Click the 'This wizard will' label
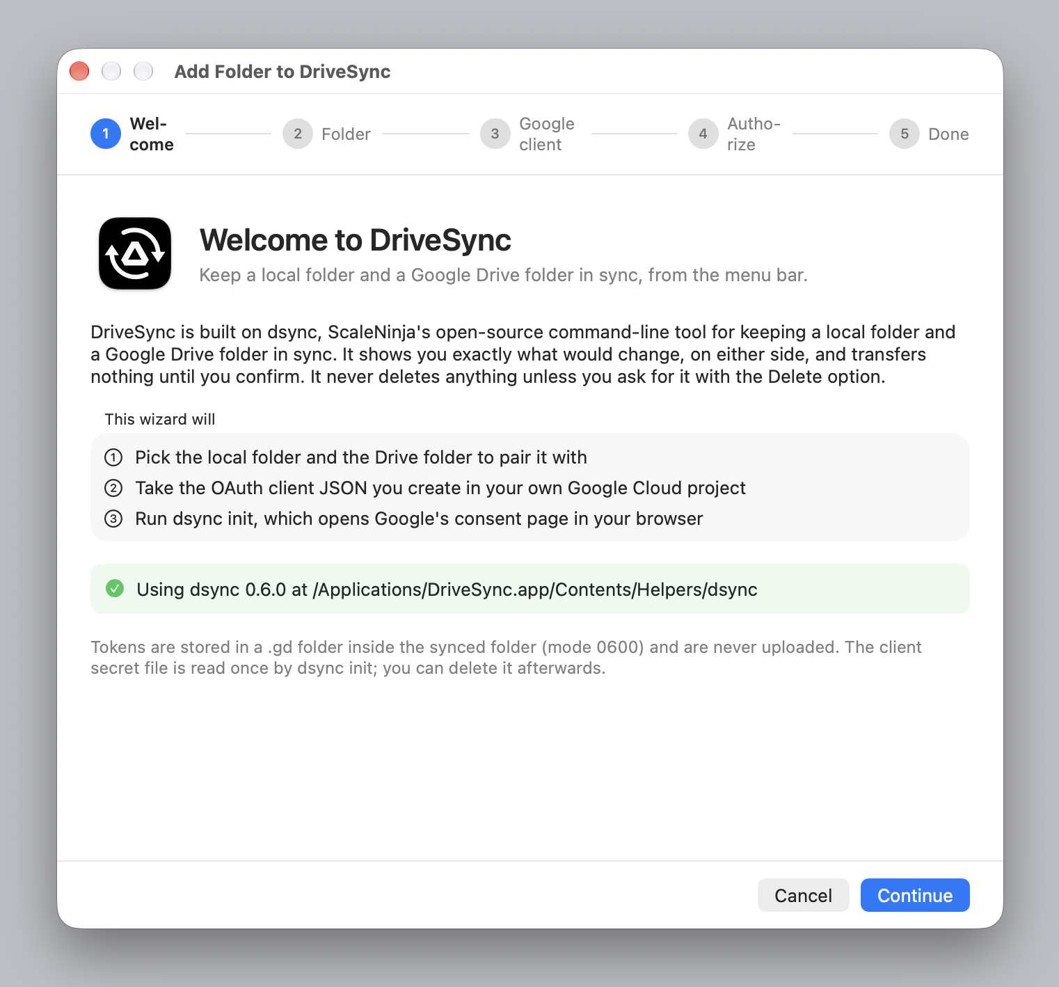1059x987 pixels. tap(160, 419)
